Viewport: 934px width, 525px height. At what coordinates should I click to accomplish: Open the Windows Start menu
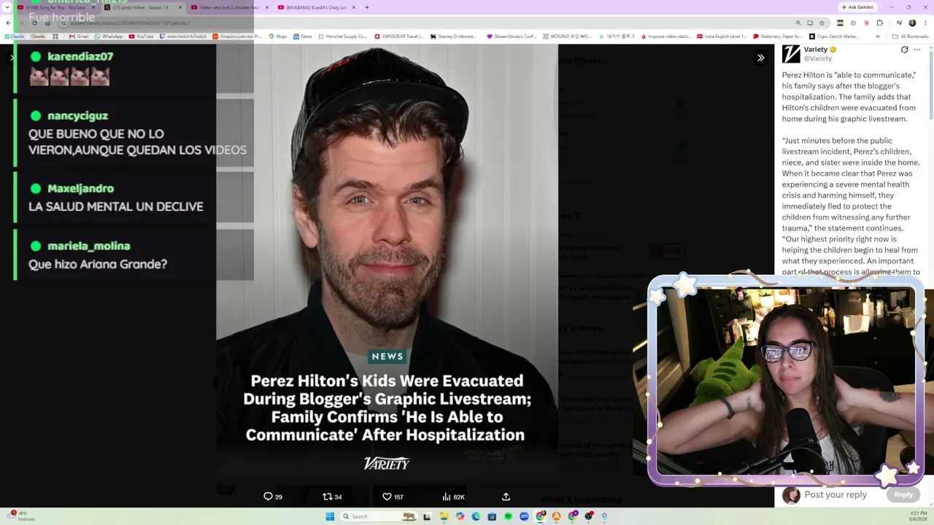tap(330, 516)
